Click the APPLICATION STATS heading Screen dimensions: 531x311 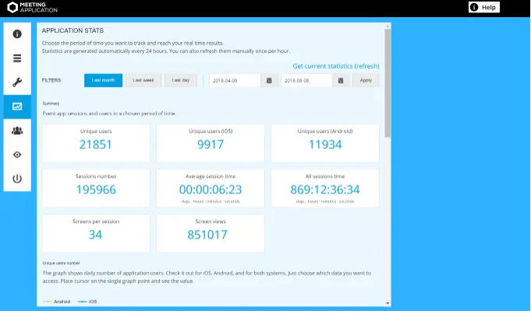pos(73,30)
